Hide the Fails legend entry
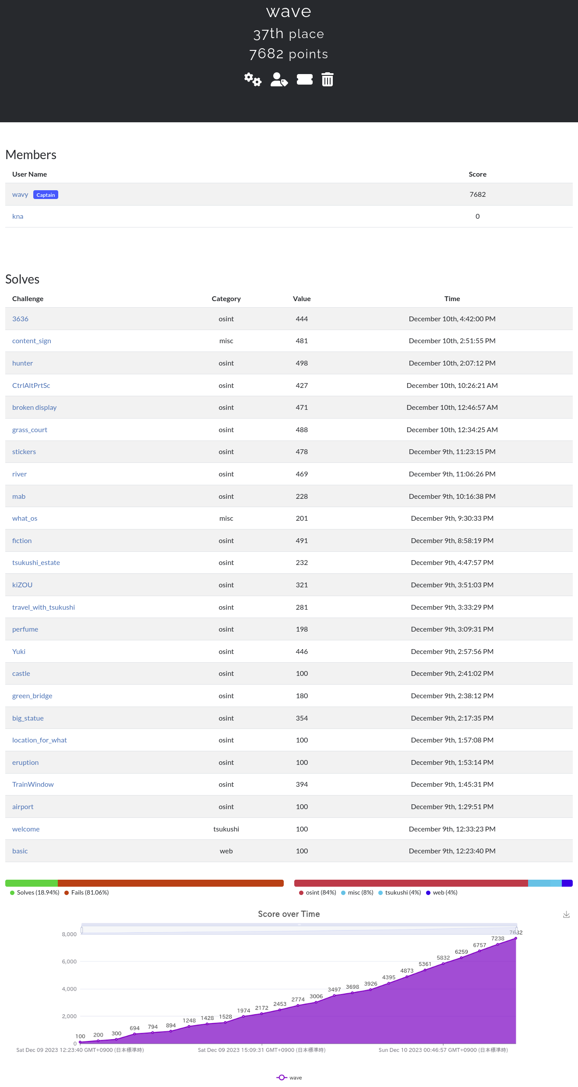The image size is (578, 1087). (x=87, y=892)
